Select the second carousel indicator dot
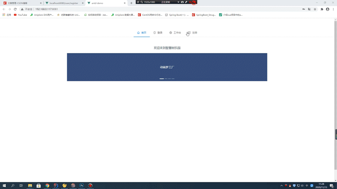The height and width of the screenshot is (189, 337). point(166,79)
